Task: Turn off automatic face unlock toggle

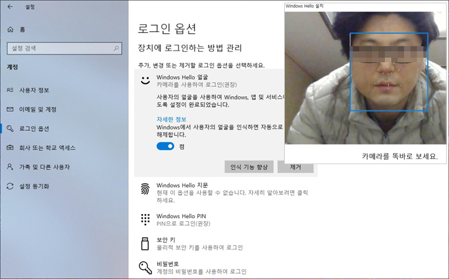Action: pyautogui.click(x=165, y=146)
